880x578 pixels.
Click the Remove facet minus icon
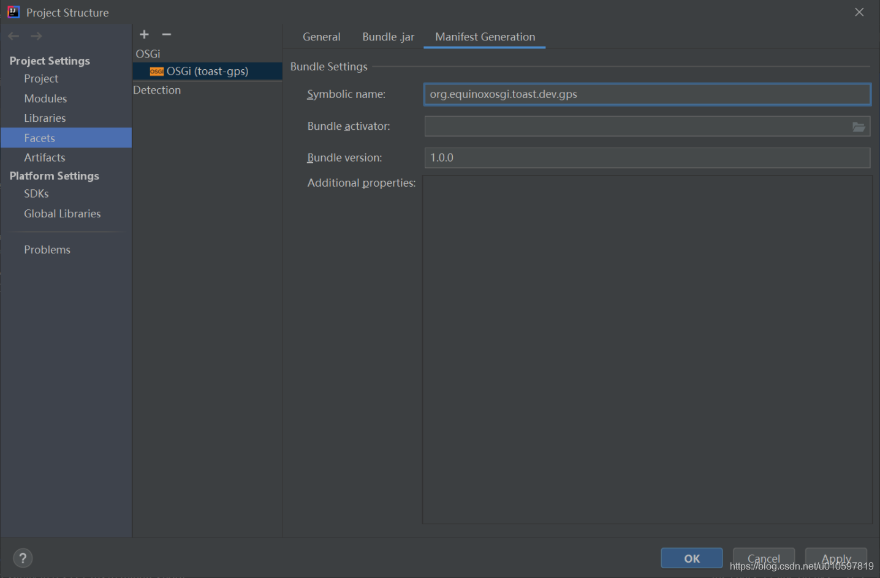[x=166, y=34]
